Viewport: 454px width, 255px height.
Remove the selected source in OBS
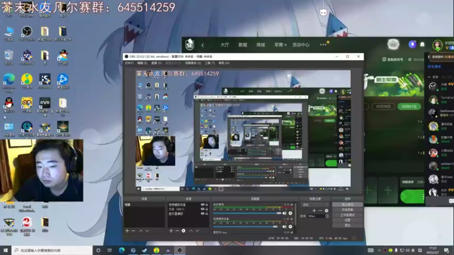click(177, 231)
